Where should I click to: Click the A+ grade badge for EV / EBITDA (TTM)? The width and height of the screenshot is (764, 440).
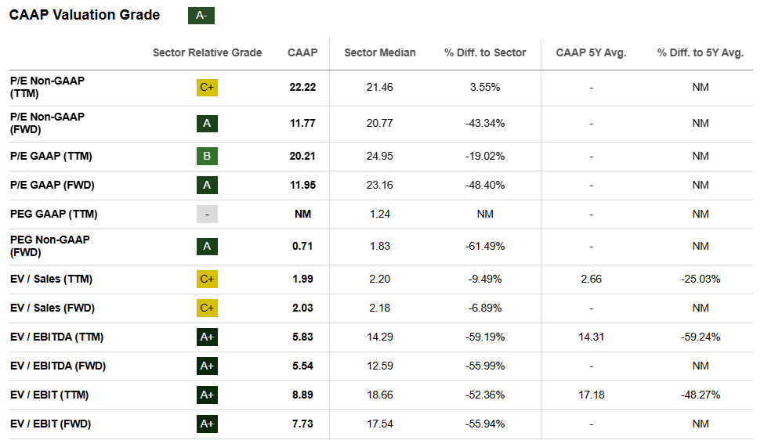pyautogui.click(x=207, y=337)
